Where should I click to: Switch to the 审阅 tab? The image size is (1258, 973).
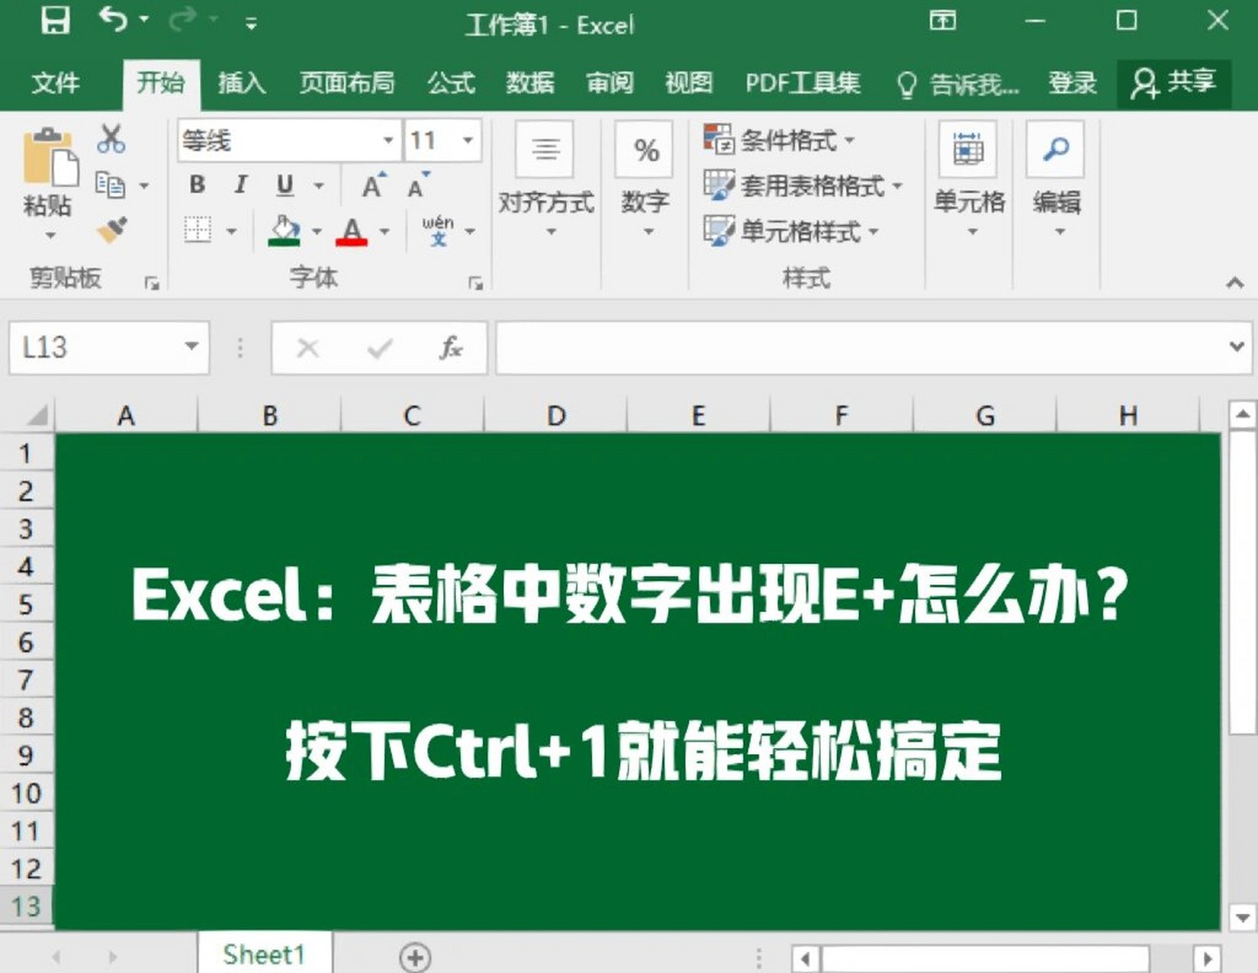(610, 82)
